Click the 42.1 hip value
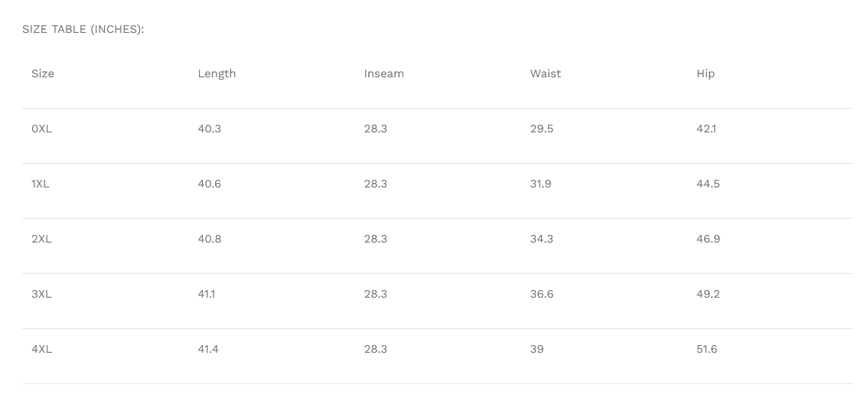Image resolution: width=868 pixels, height=414 pixels. [x=706, y=129]
